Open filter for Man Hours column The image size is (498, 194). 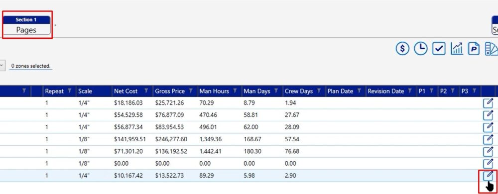235,91
